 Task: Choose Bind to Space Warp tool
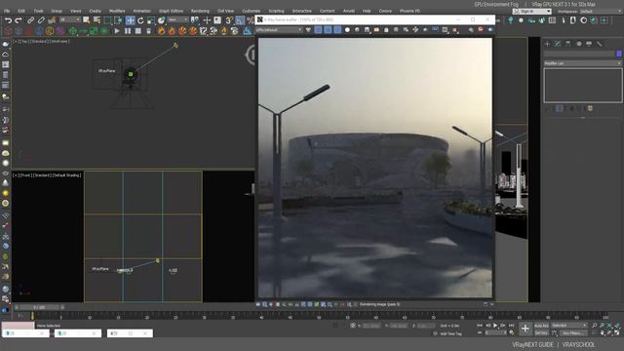point(52,19)
